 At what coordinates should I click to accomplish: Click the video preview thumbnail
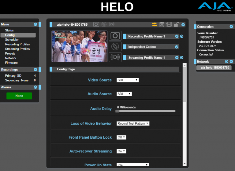pyautogui.click(x=80, y=46)
